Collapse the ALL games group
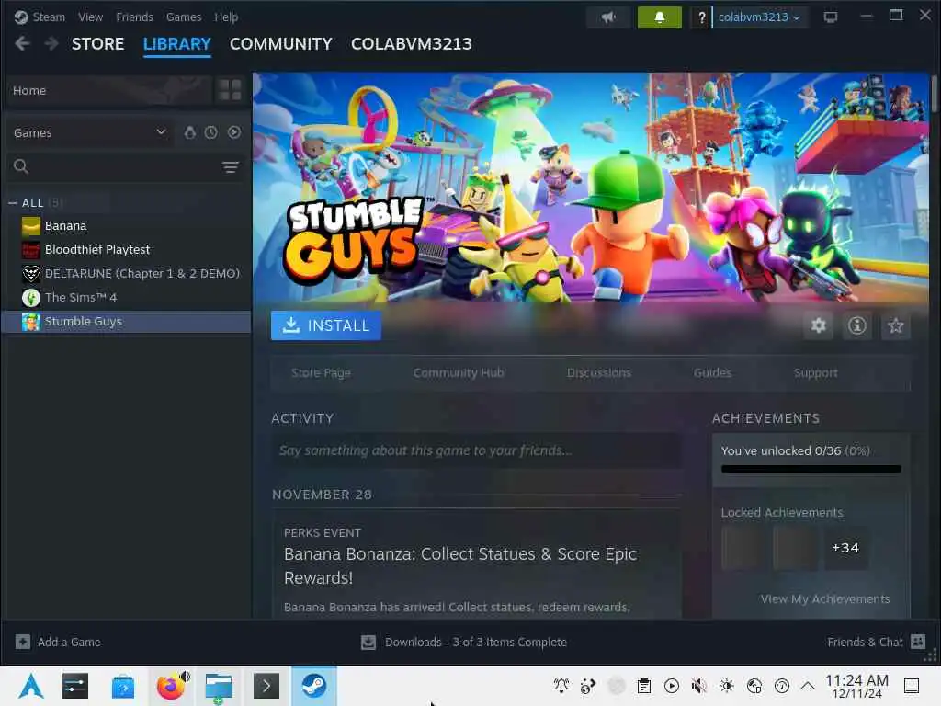 click(x=13, y=203)
